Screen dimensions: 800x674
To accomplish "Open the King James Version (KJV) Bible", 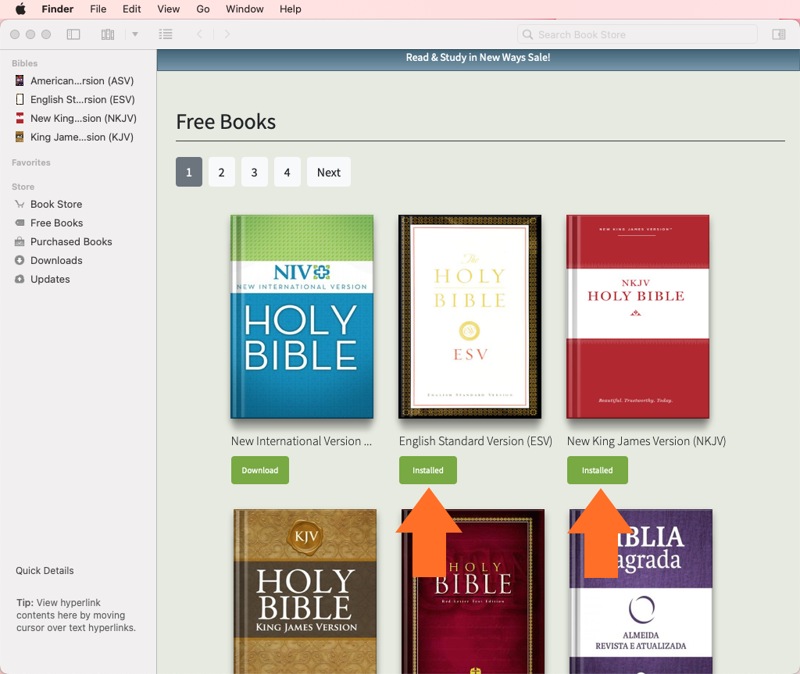I will [81, 137].
